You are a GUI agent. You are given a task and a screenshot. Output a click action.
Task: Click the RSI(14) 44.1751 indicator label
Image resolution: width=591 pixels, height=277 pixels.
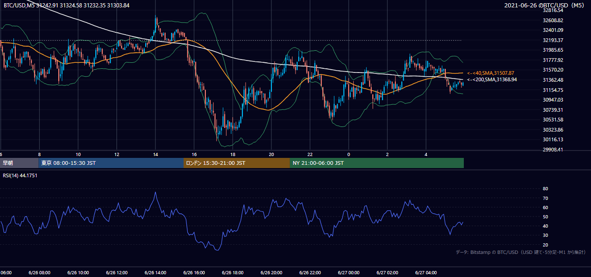point(20,175)
